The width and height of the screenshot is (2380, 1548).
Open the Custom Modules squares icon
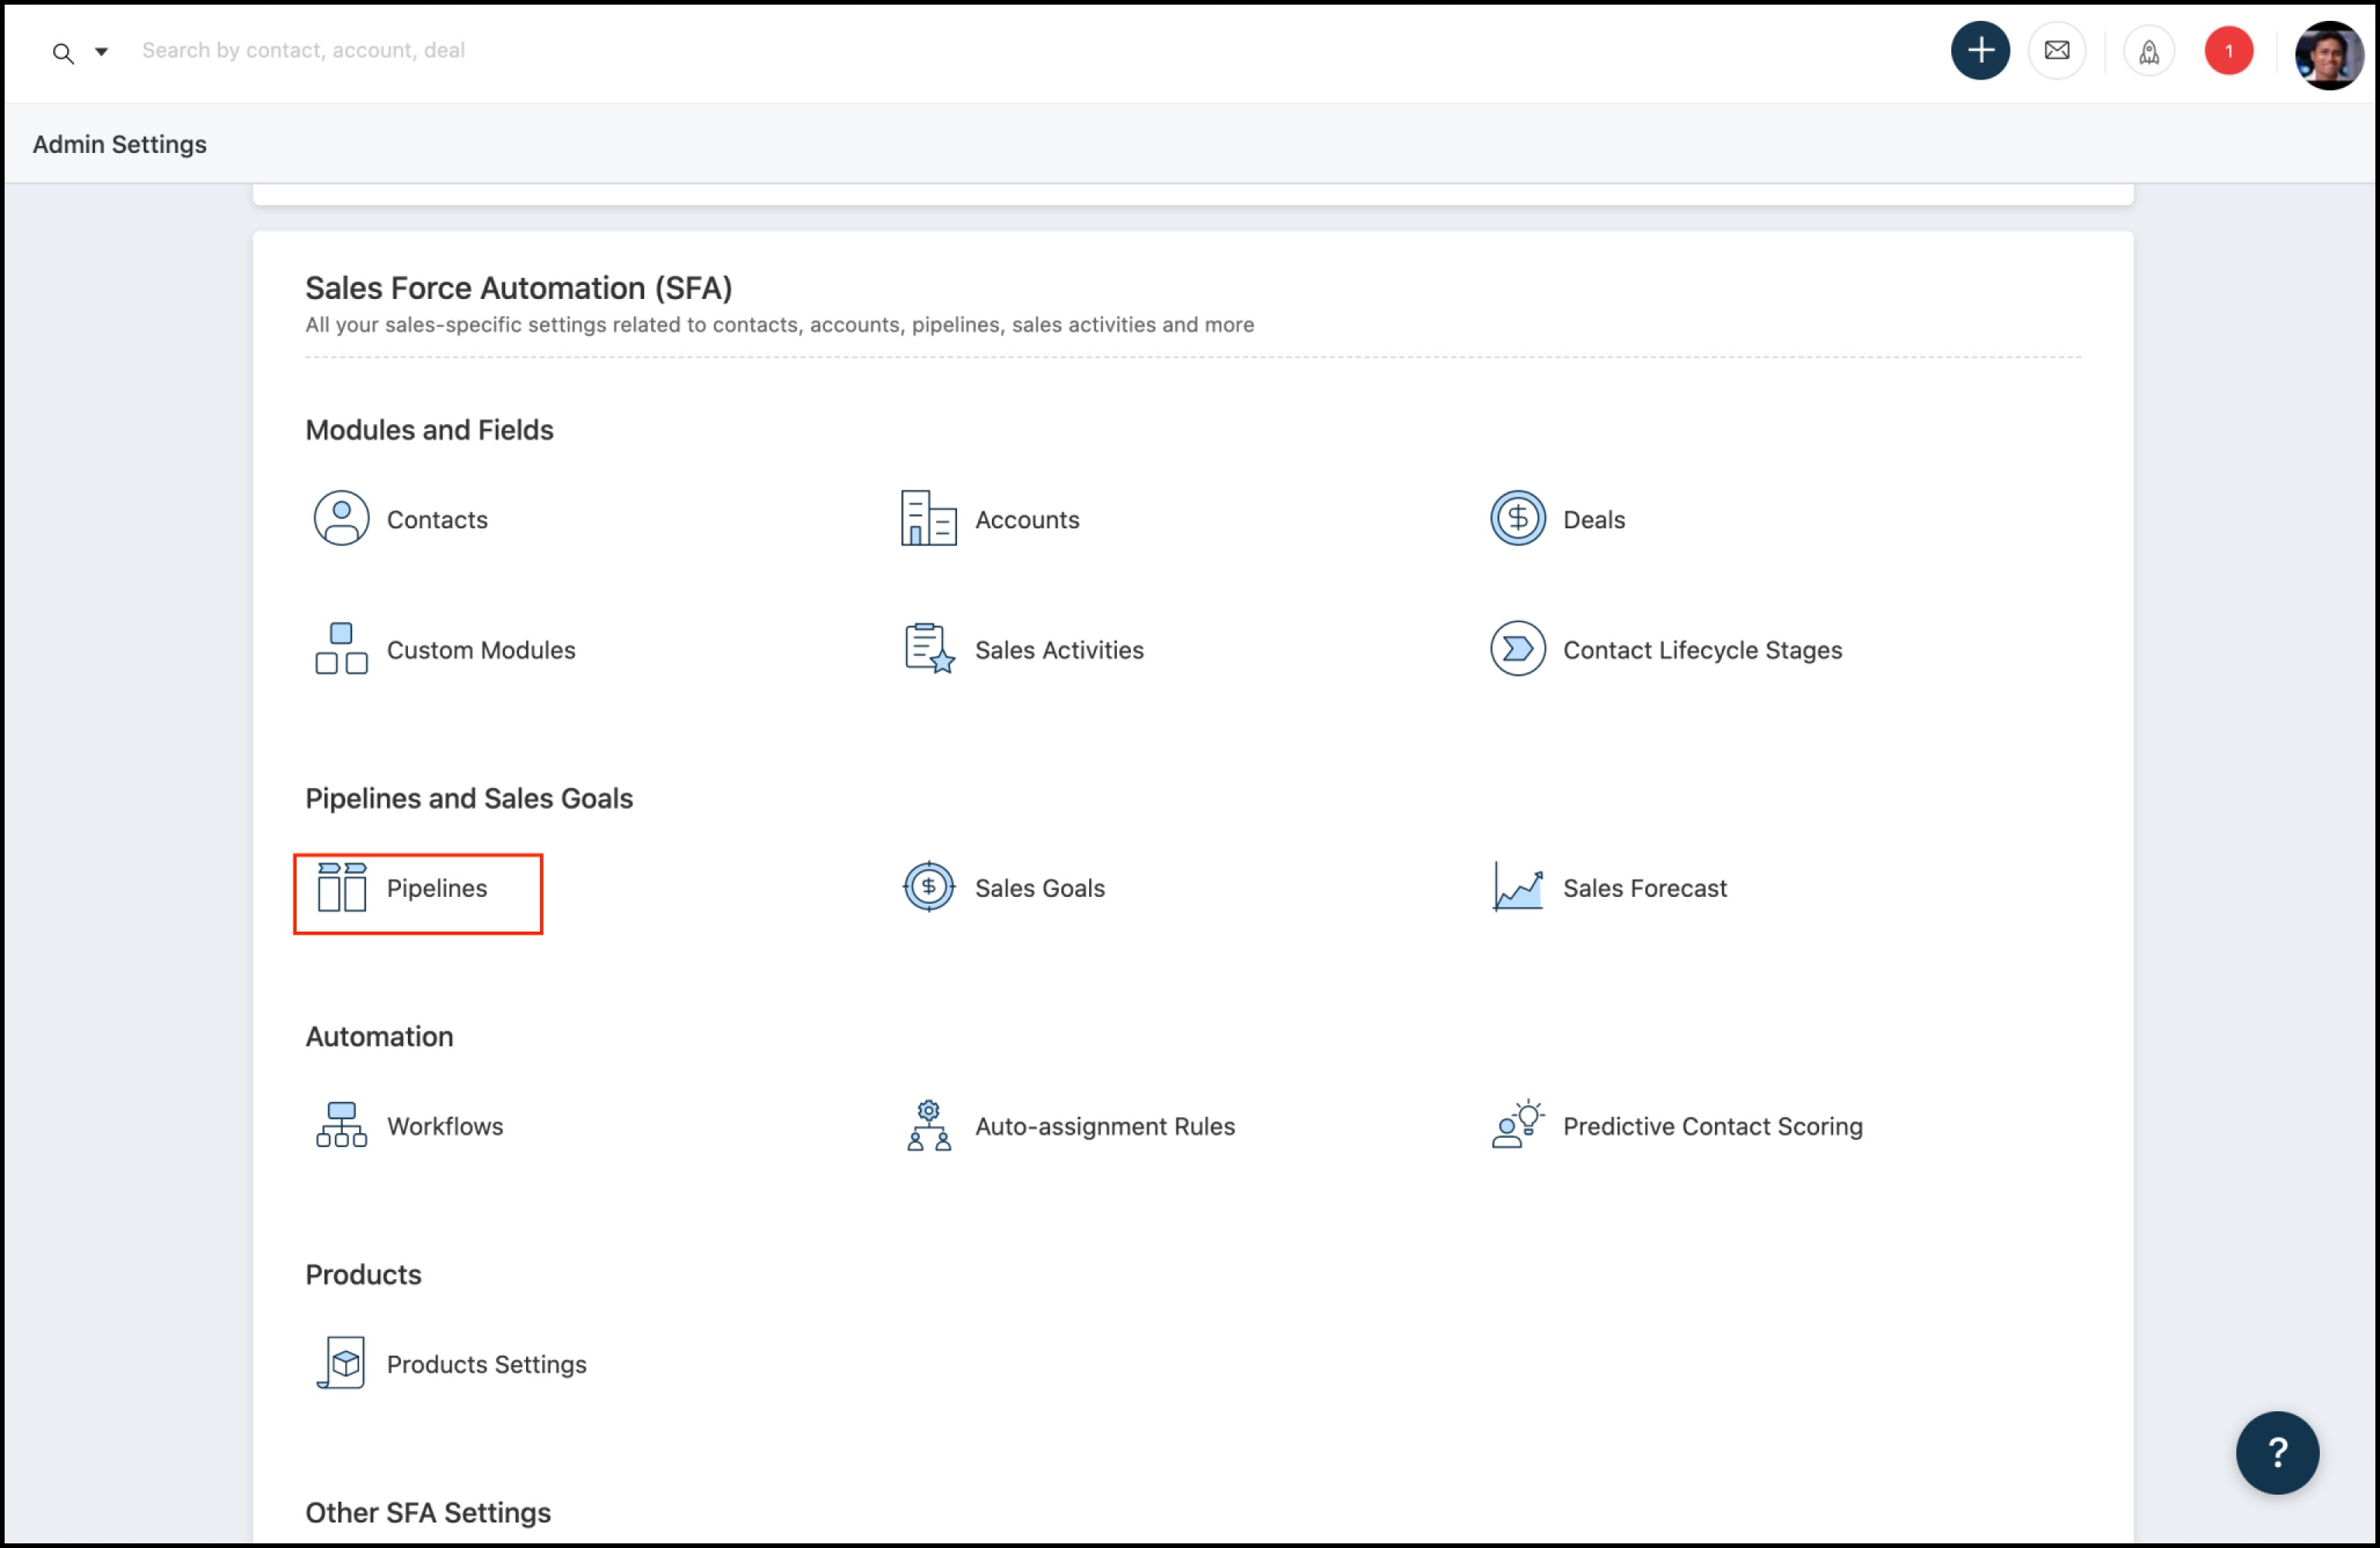[x=341, y=649]
